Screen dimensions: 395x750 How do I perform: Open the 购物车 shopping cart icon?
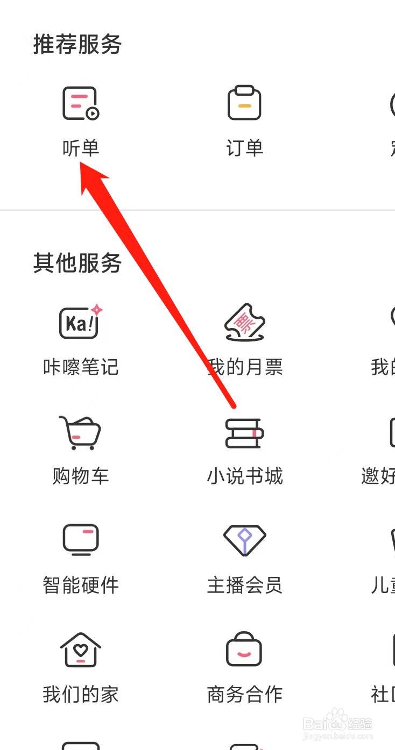(80, 433)
